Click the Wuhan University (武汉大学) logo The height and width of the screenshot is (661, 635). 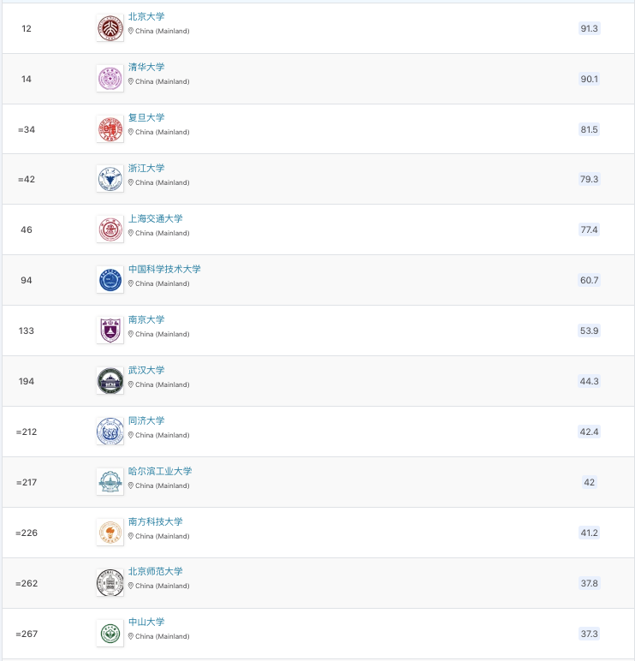[110, 381]
